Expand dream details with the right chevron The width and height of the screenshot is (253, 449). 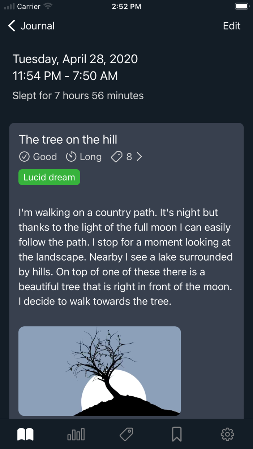point(139,157)
